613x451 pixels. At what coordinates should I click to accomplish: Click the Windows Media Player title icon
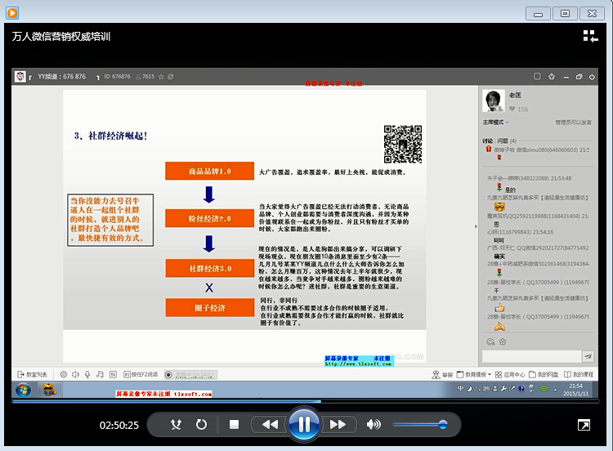(12, 13)
